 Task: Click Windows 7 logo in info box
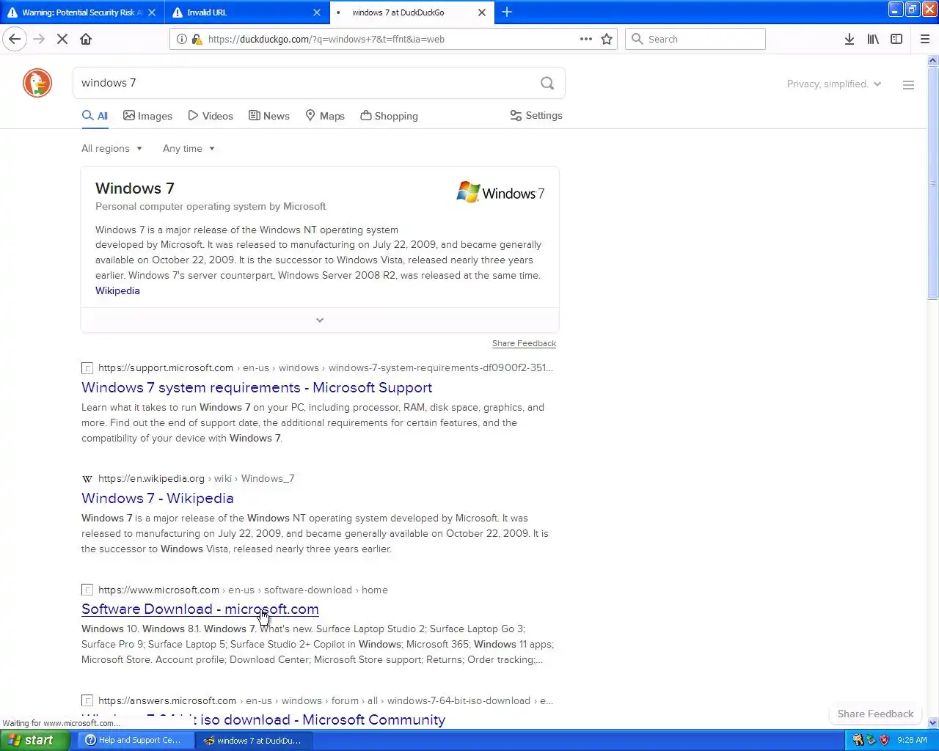[500, 193]
